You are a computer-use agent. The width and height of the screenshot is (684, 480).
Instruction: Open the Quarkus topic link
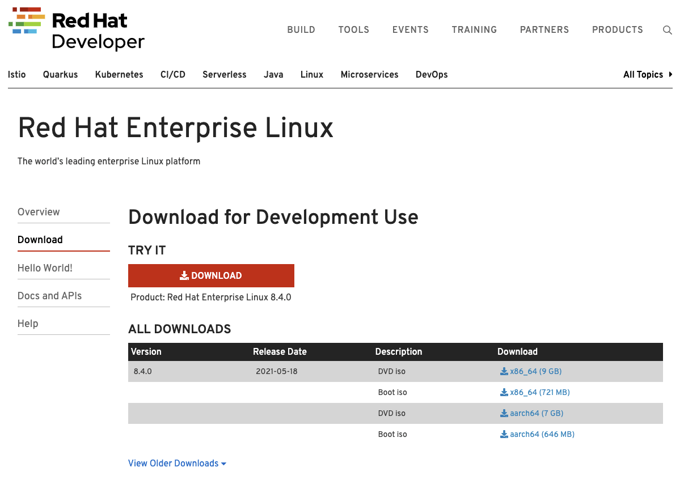60,75
